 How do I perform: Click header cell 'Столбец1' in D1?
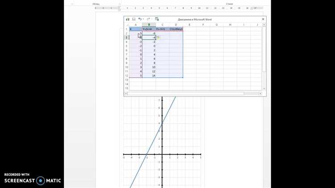[176, 29]
